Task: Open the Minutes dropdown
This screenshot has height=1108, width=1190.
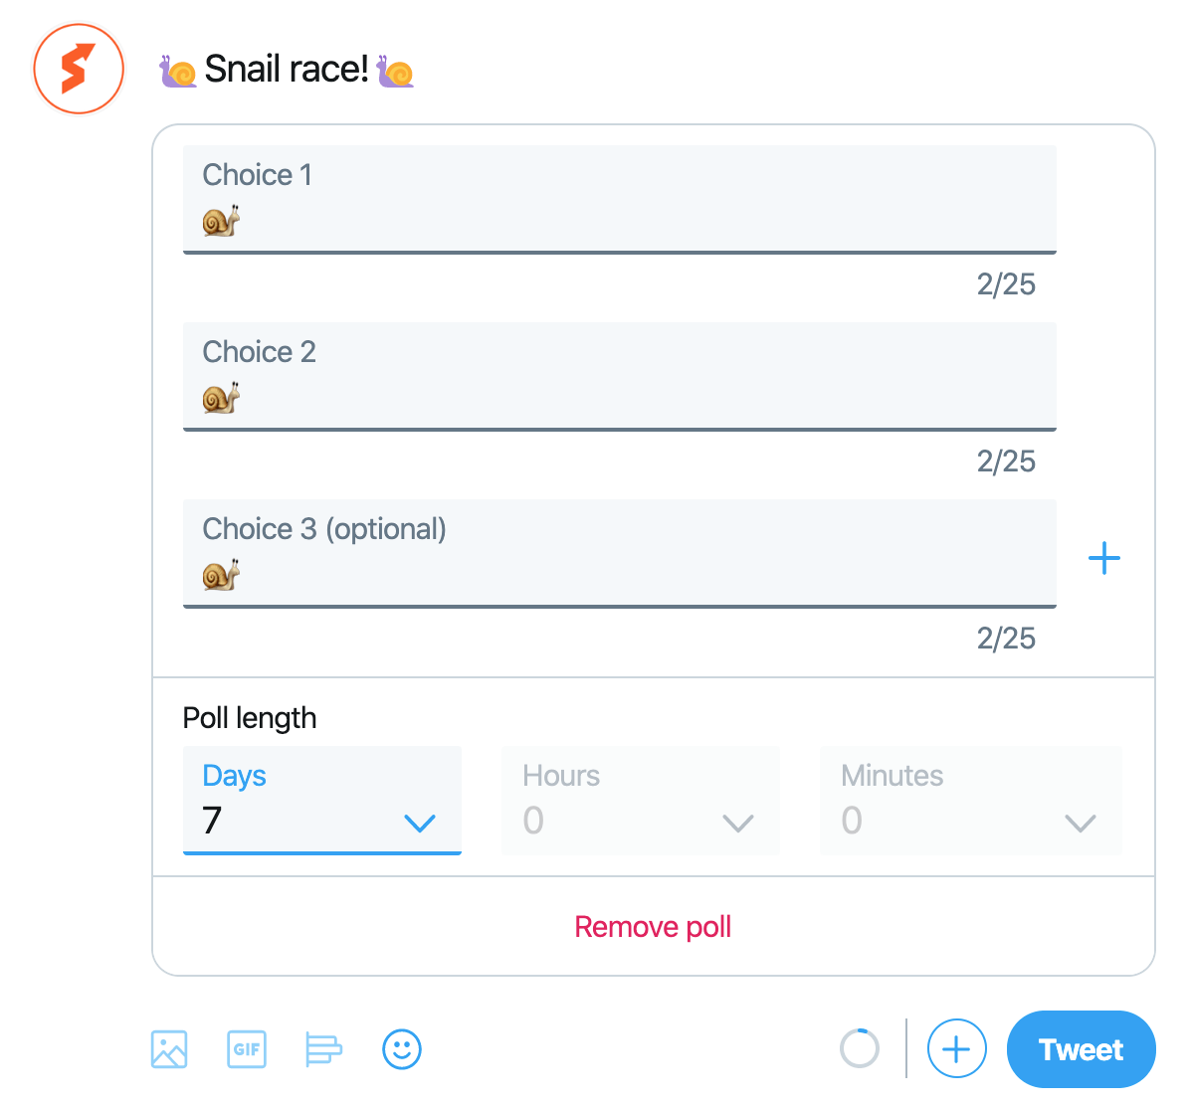Action: coord(971,800)
